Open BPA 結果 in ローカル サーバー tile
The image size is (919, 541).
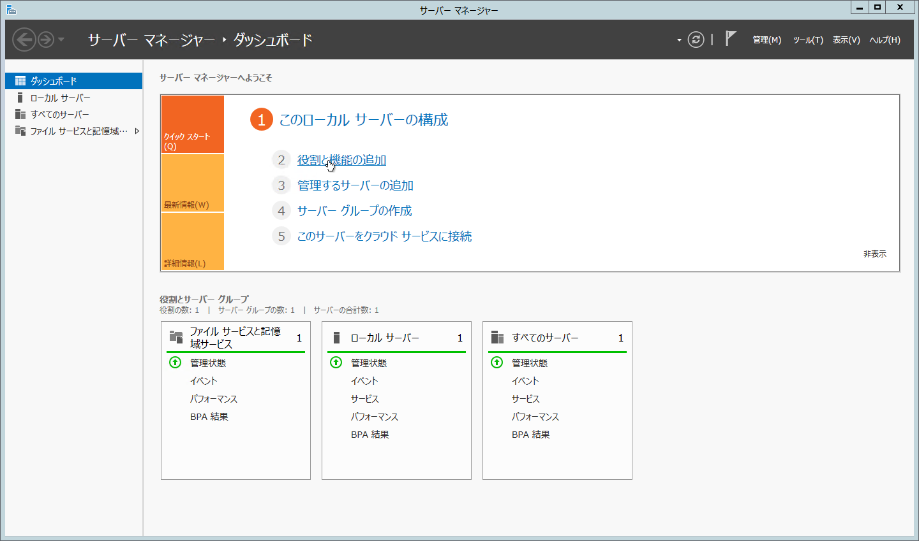(370, 435)
